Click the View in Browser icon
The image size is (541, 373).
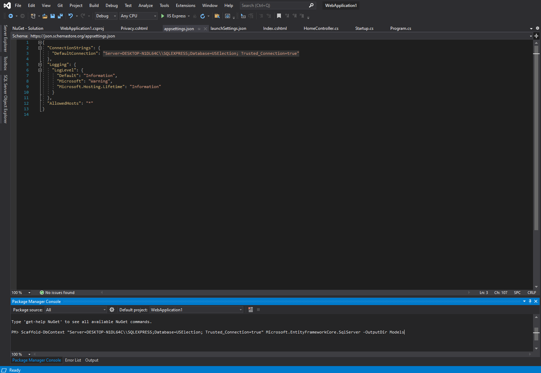pyautogui.click(x=227, y=16)
